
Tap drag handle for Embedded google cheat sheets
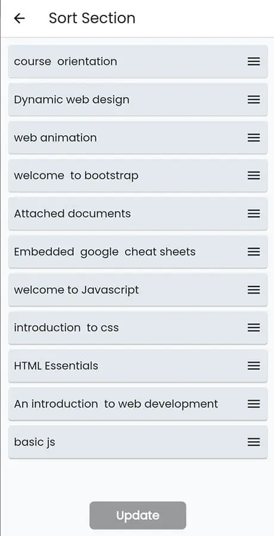coord(254,252)
